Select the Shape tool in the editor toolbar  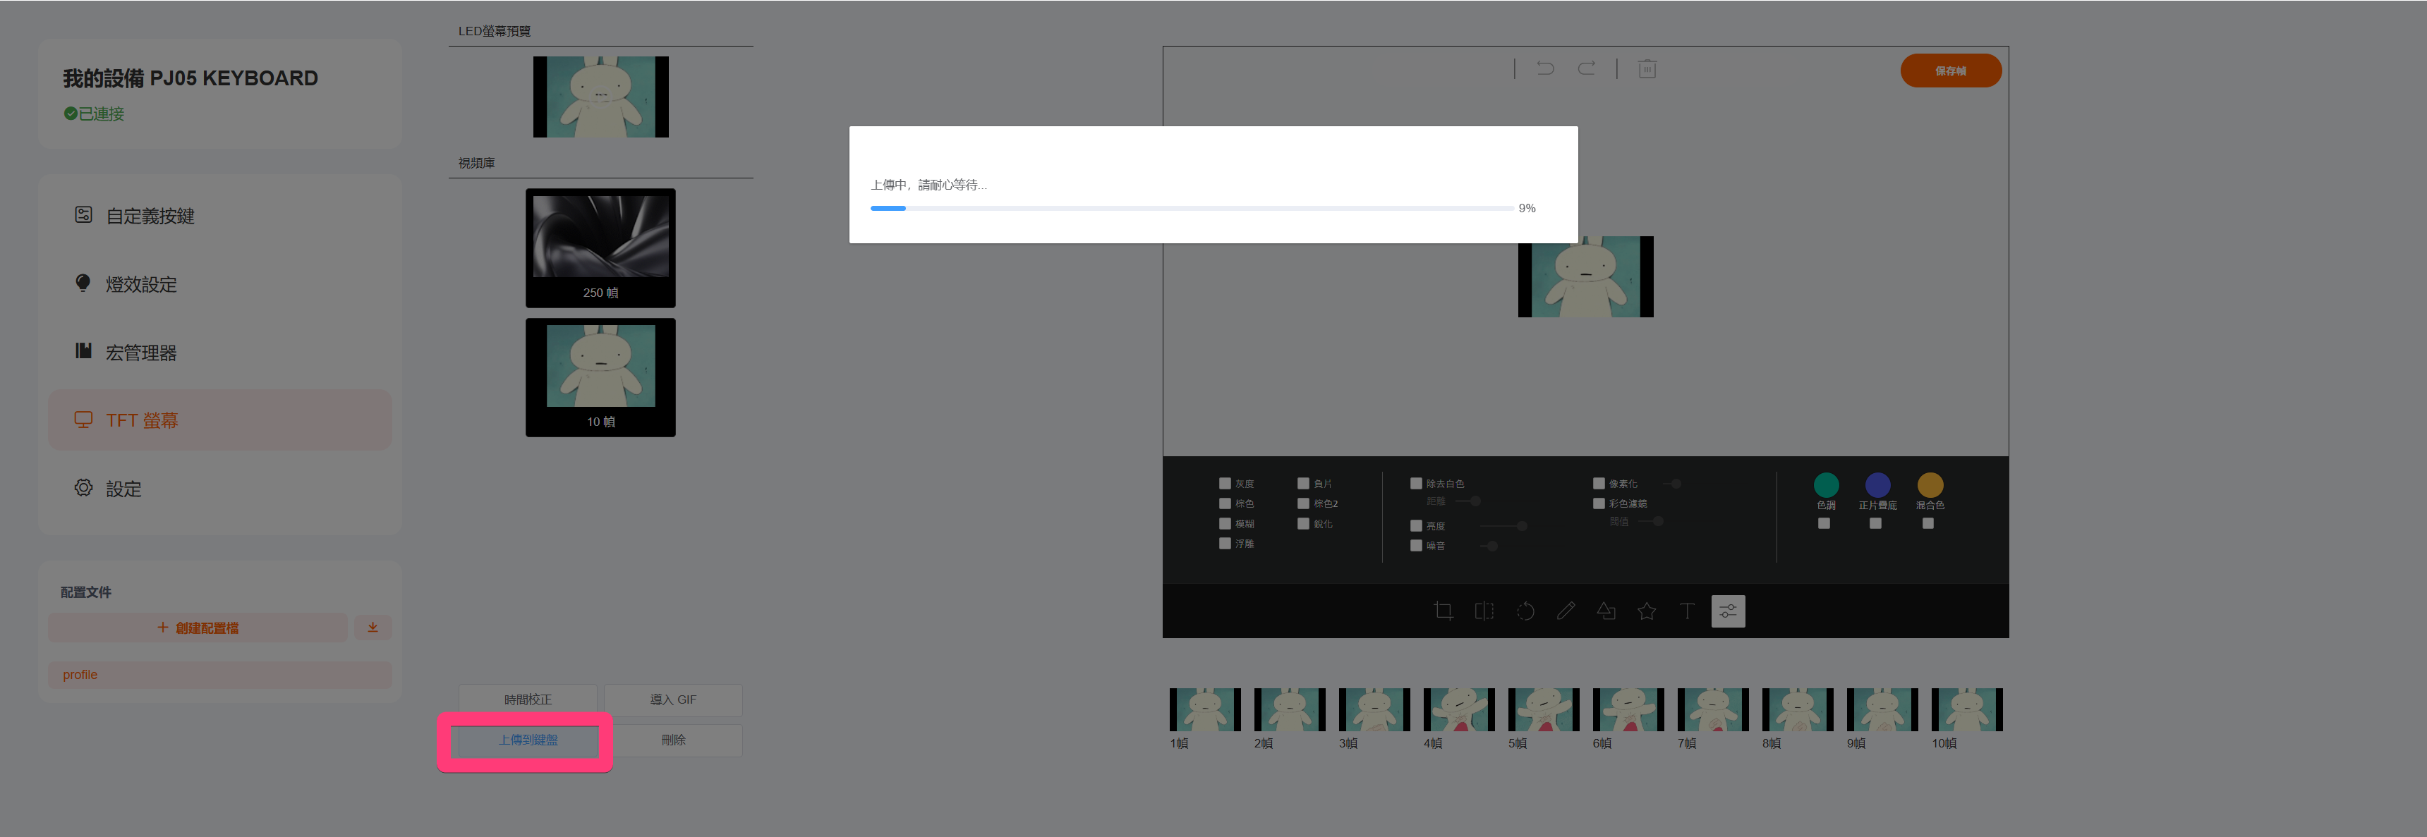[1606, 611]
